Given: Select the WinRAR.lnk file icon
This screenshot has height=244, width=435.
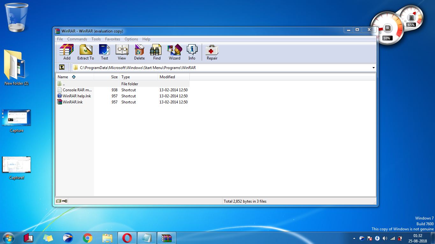Looking at the screenshot, I should [x=60, y=102].
